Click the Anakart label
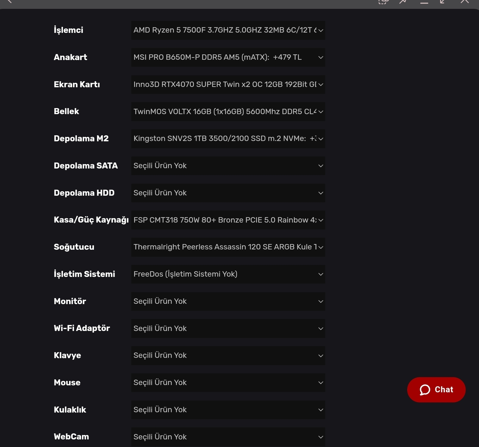 [70, 57]
